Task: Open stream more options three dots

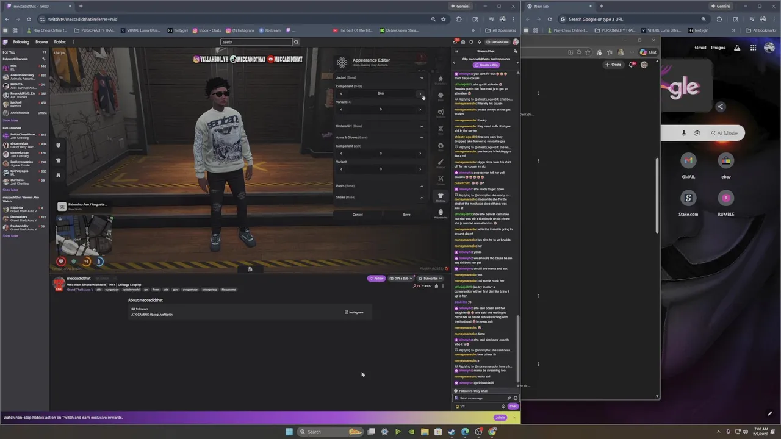Action: tap(443, 285)
